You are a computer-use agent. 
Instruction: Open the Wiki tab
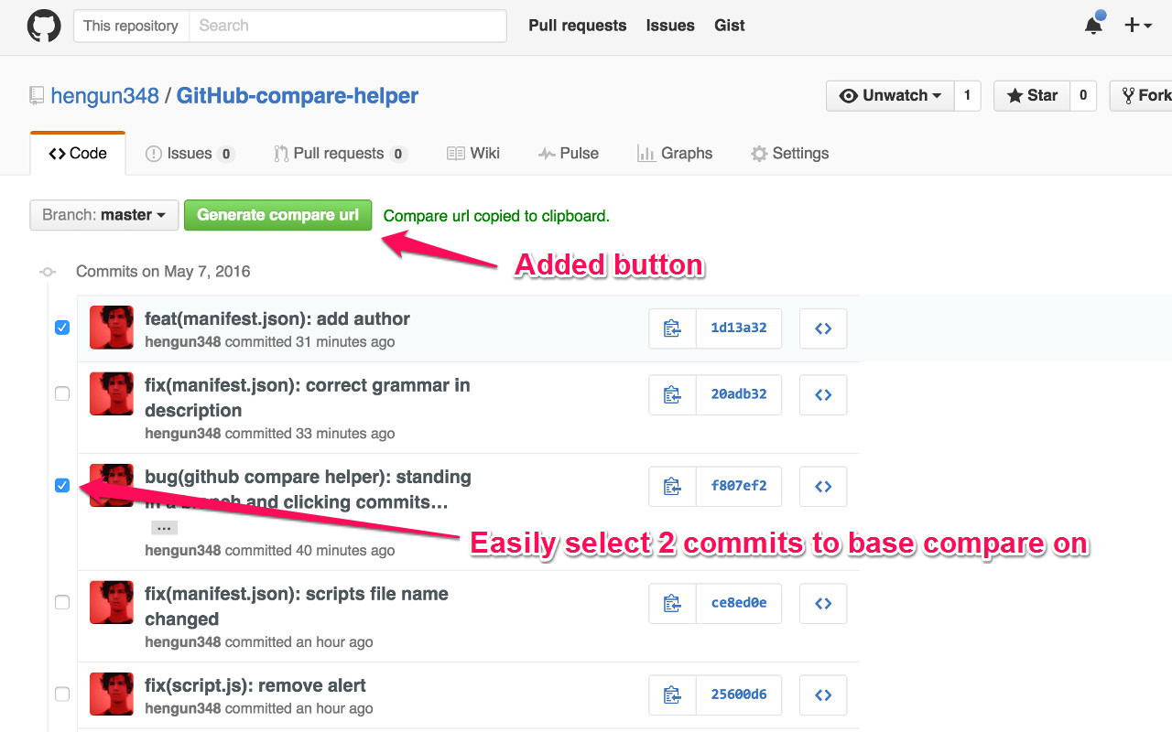click(473, 153)
